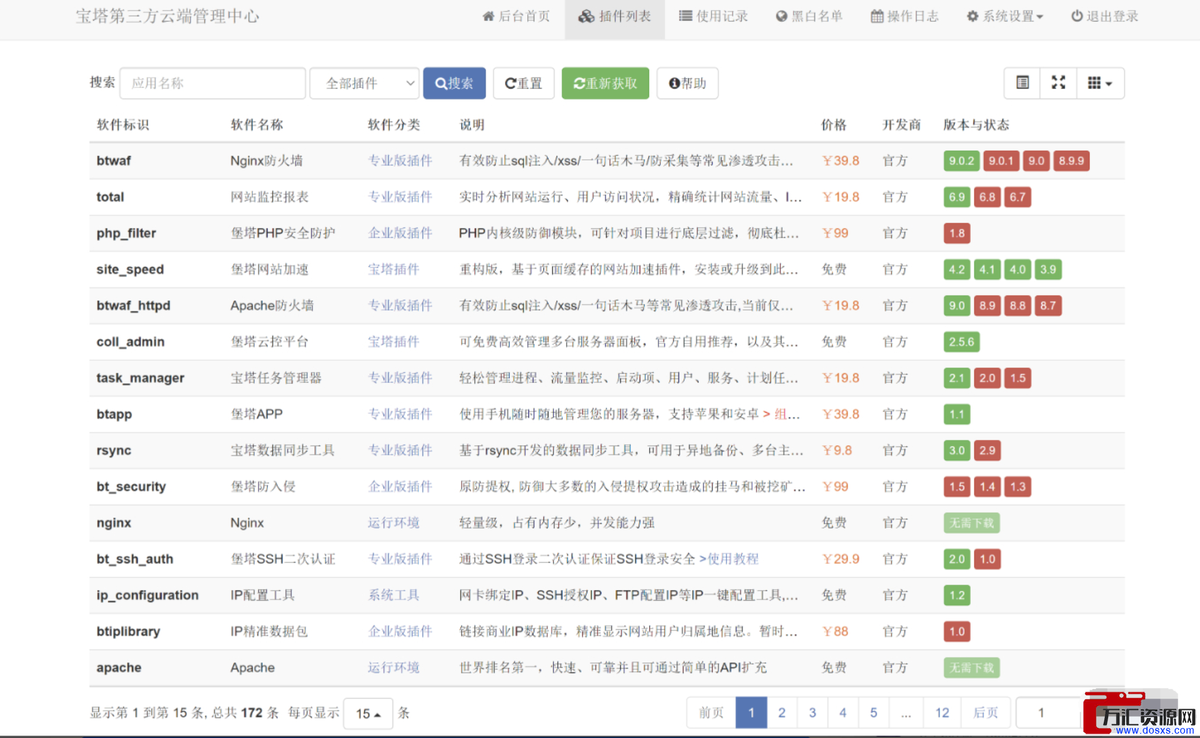1200x738 pixels.
Task: Go to pagination page 5
Action: tap(873, 713)
